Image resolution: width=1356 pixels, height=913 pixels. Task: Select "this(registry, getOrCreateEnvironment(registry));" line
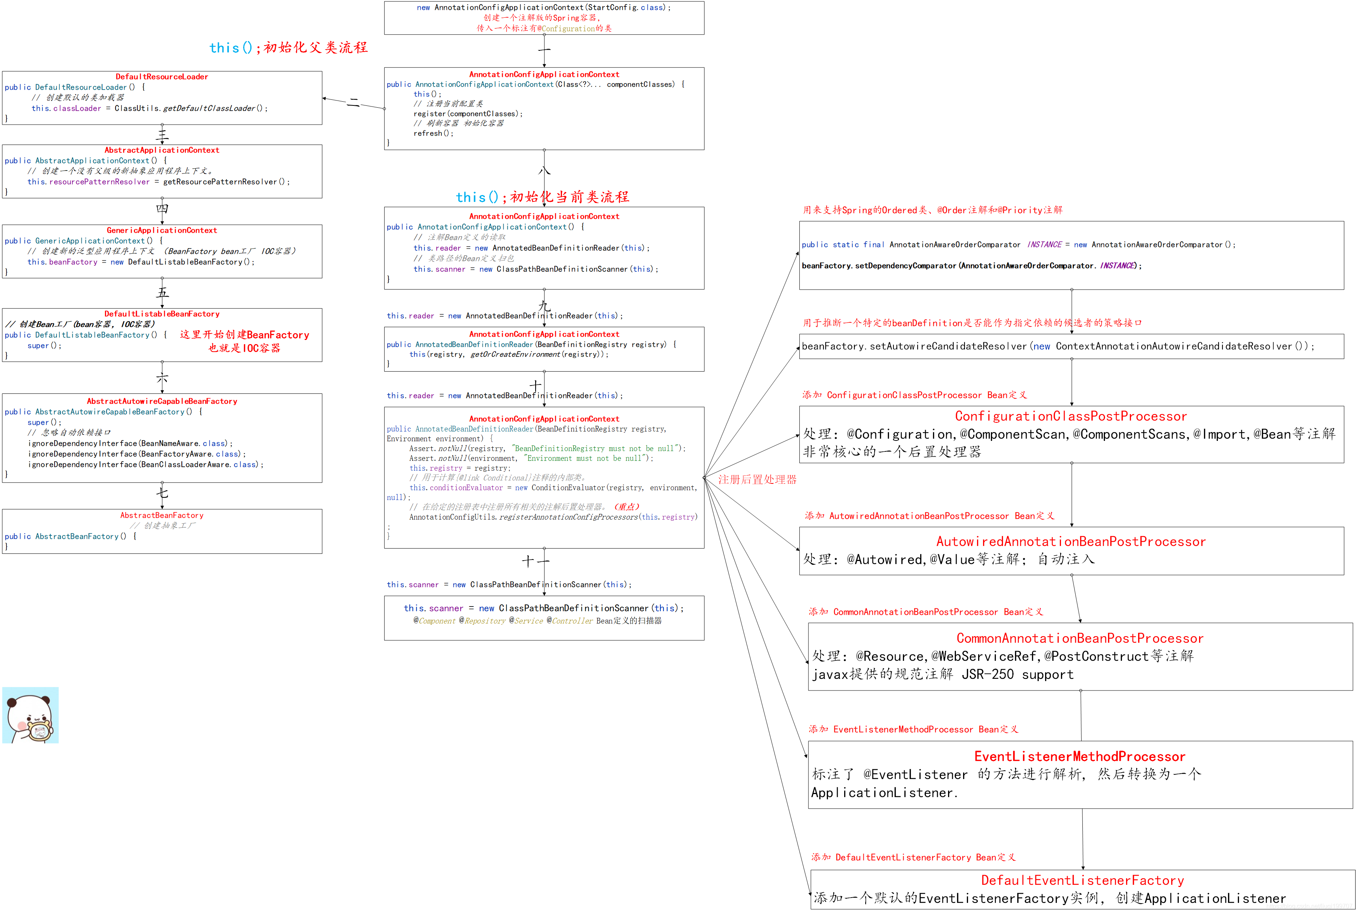click(x=509, y=354)
